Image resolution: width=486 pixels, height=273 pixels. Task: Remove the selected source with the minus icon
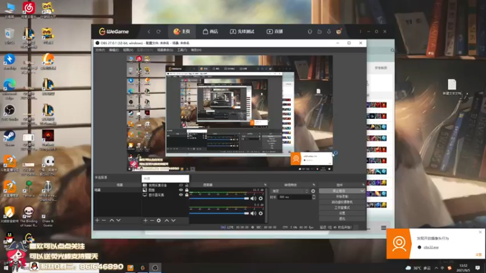tap(152, 220)
